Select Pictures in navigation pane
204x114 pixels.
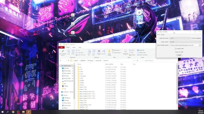pyautogui.click(x=66, y=76)
